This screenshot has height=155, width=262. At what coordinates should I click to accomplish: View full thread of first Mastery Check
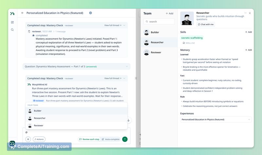tap(113, 26)
